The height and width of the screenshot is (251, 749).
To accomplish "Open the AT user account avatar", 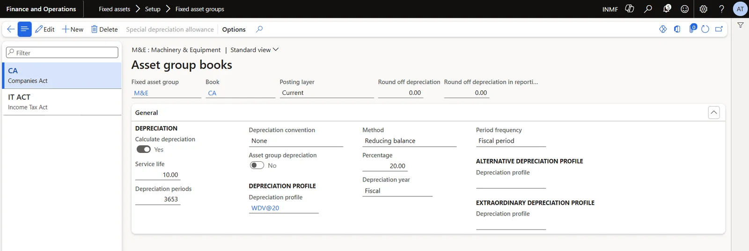I will (x=740, y=9).
